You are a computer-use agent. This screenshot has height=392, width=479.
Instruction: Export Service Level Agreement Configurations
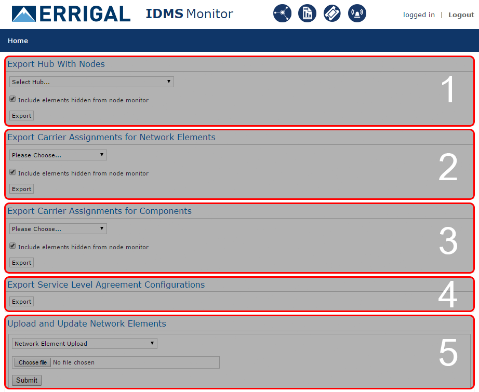pyautogui.click(x=22, y=302)
